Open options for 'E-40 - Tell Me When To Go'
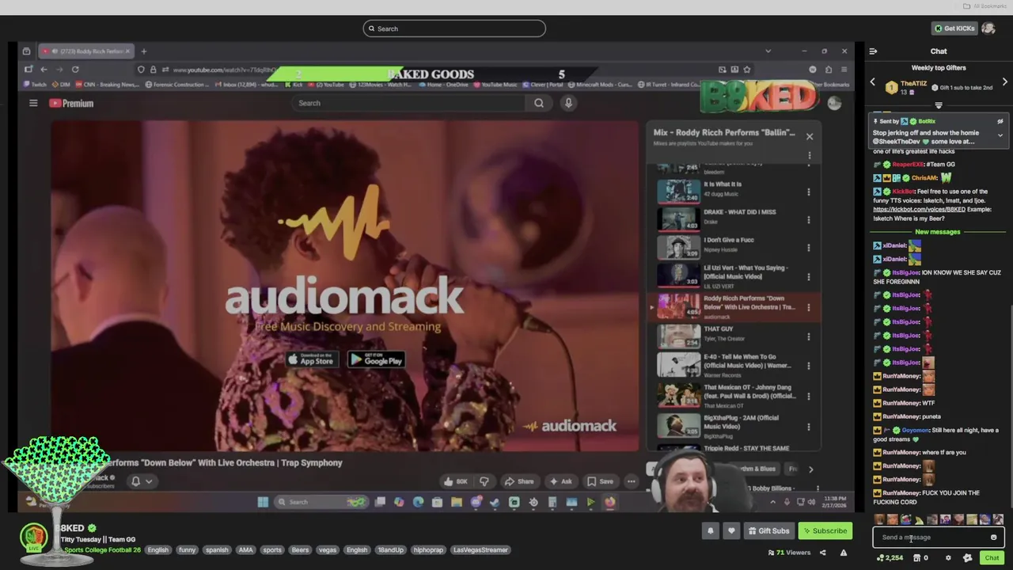 click(809, 366)
